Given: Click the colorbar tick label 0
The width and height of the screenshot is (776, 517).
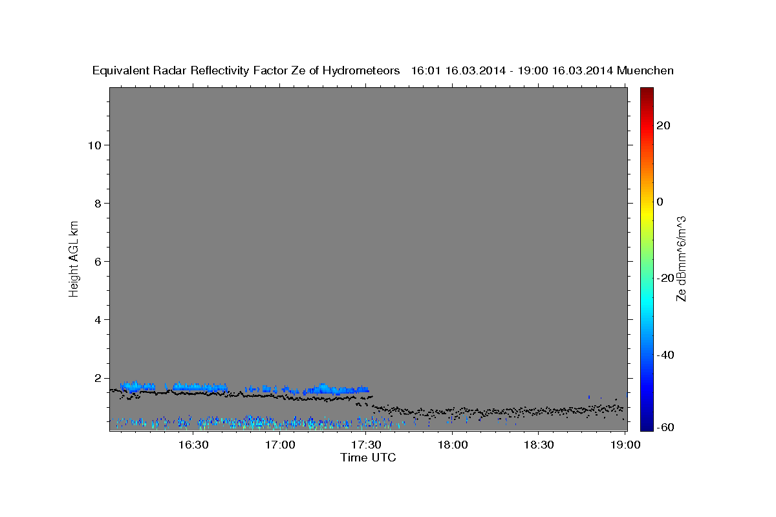Looking at the screenshot, I should click(x=660, y=202).
